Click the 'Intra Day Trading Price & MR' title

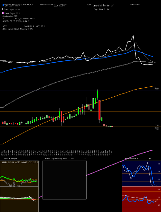59,159
